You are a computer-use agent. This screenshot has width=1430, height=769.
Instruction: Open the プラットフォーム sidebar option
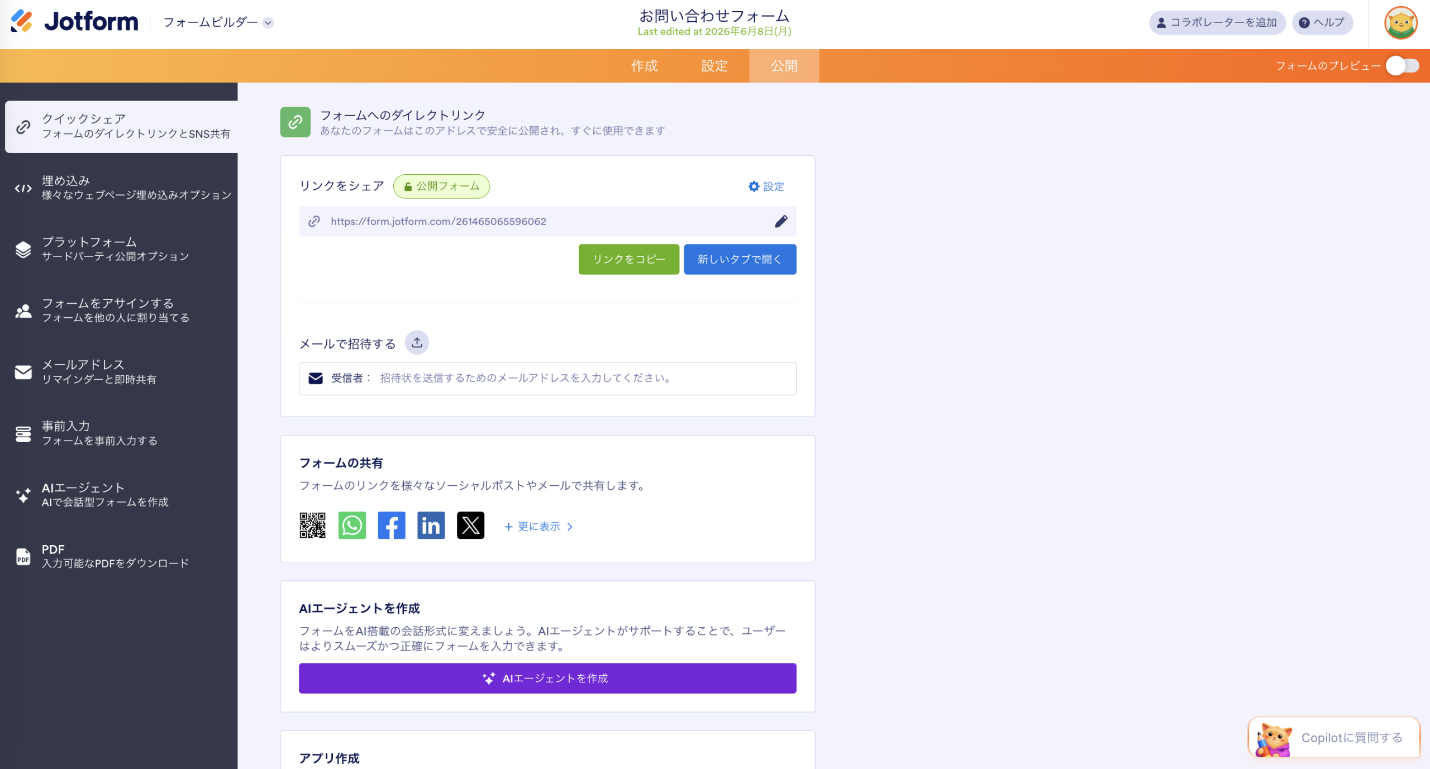pyautogui.click(x=121, y=249)
